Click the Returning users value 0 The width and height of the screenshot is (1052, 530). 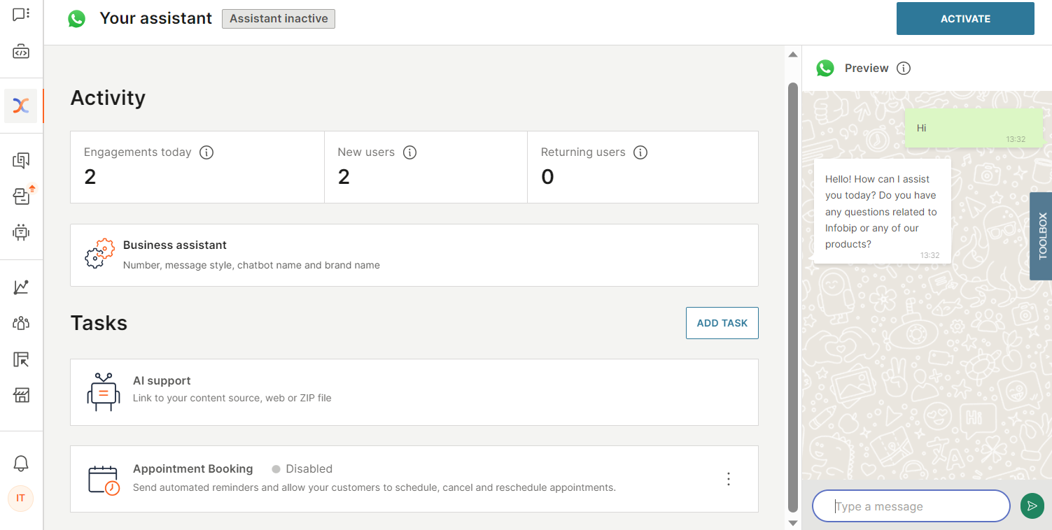(547, 177)
